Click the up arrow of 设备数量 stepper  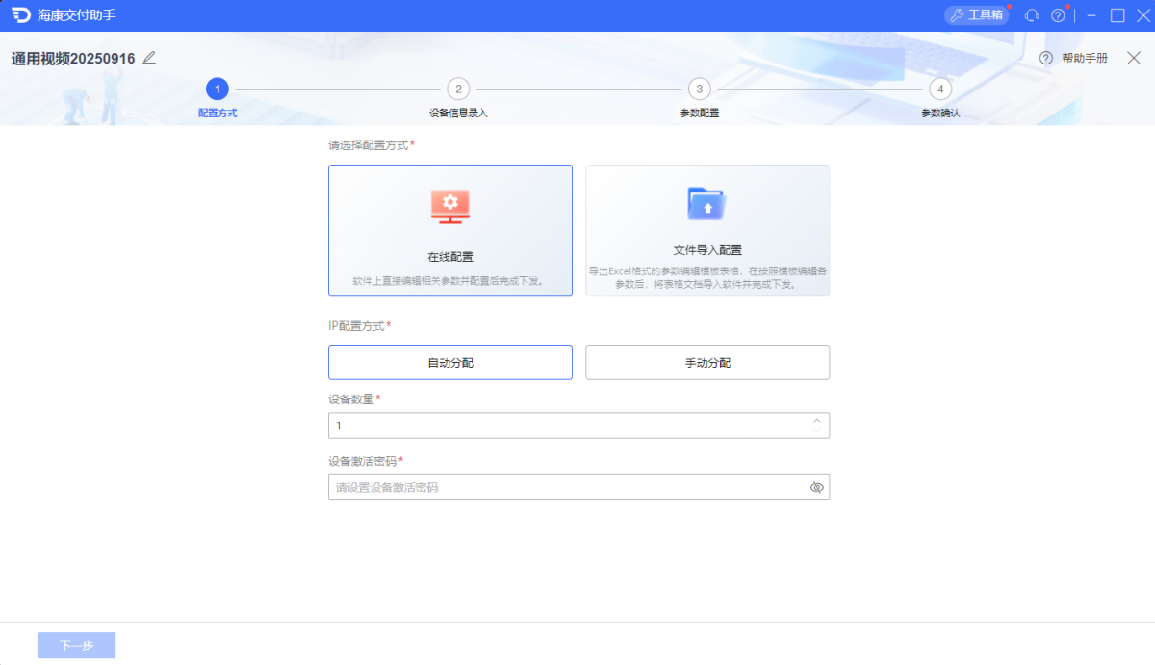pyautogui.click(x=816, y=420)
